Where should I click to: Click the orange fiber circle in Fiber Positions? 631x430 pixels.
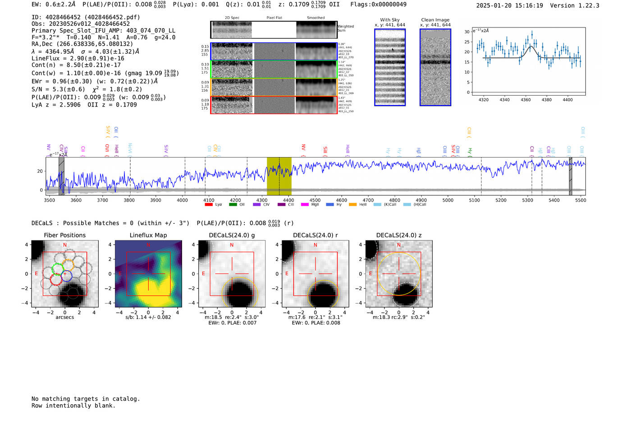tap(68, 265)
